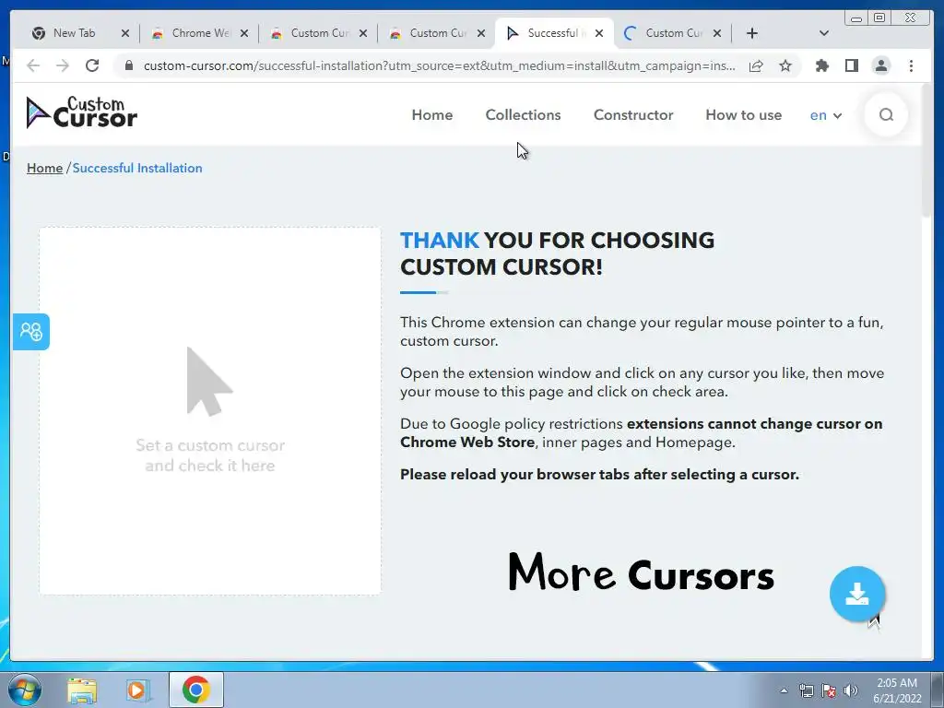Screen dimensions: 944x708
Task: Open Chrome's three-dot menu
Action: 911,65
